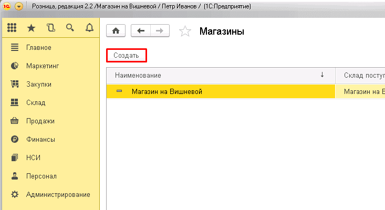Navigate forward with the right arrow
The width and height of the screenshot is (385, 210).
(x=160, y=31)
